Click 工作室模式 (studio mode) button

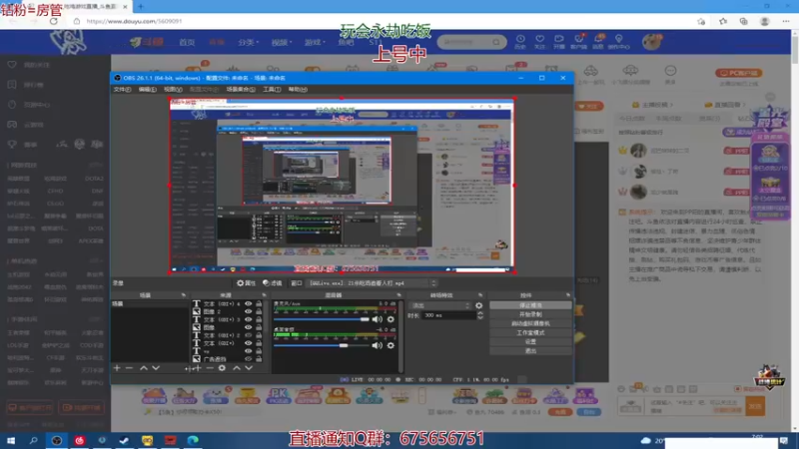pos(530,332)
